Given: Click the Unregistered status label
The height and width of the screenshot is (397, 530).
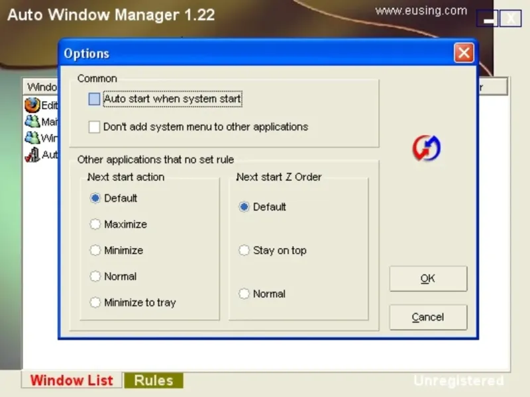Looking at the screenshot, I should [x=458, y=381].
